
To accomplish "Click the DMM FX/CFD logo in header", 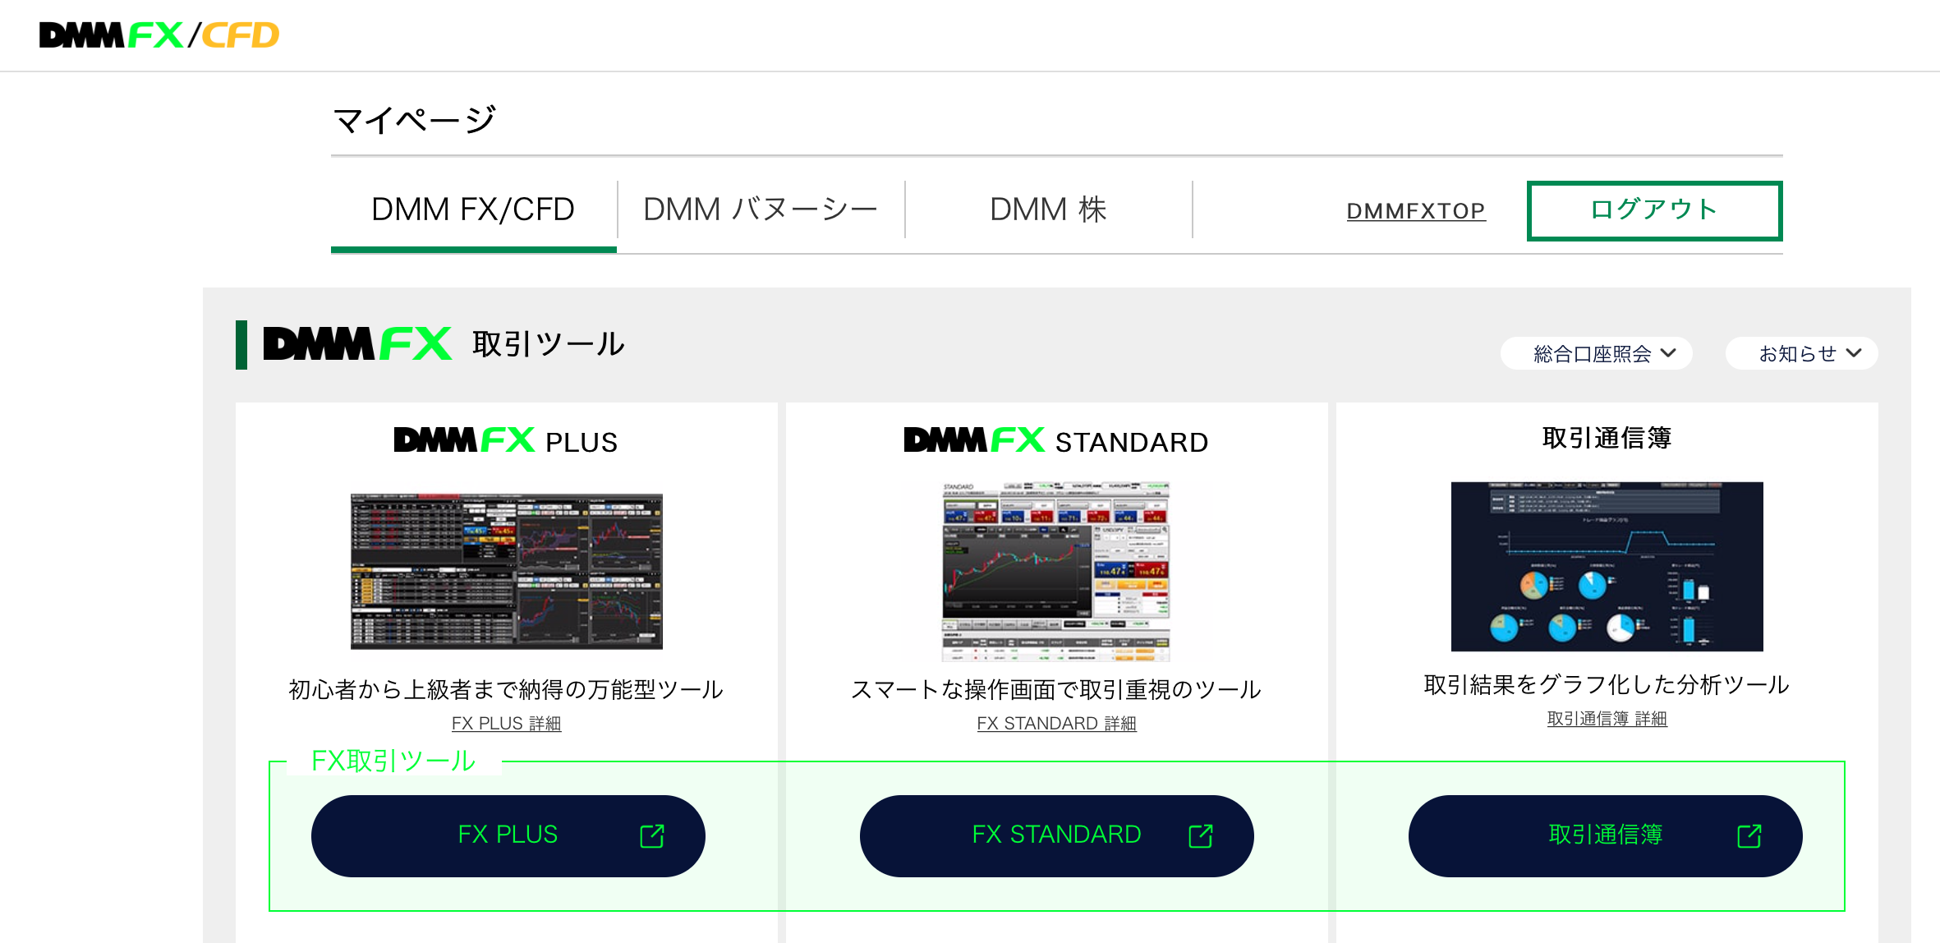I will (159, 35).
